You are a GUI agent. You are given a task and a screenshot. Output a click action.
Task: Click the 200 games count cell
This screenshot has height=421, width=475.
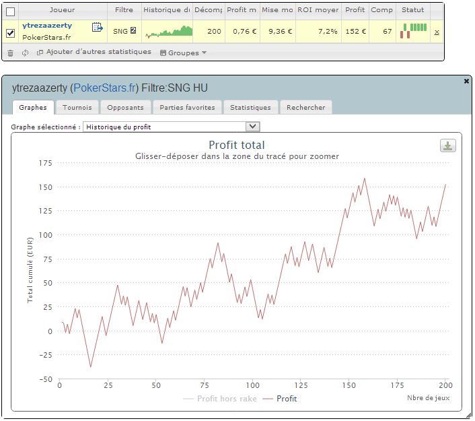214,31
